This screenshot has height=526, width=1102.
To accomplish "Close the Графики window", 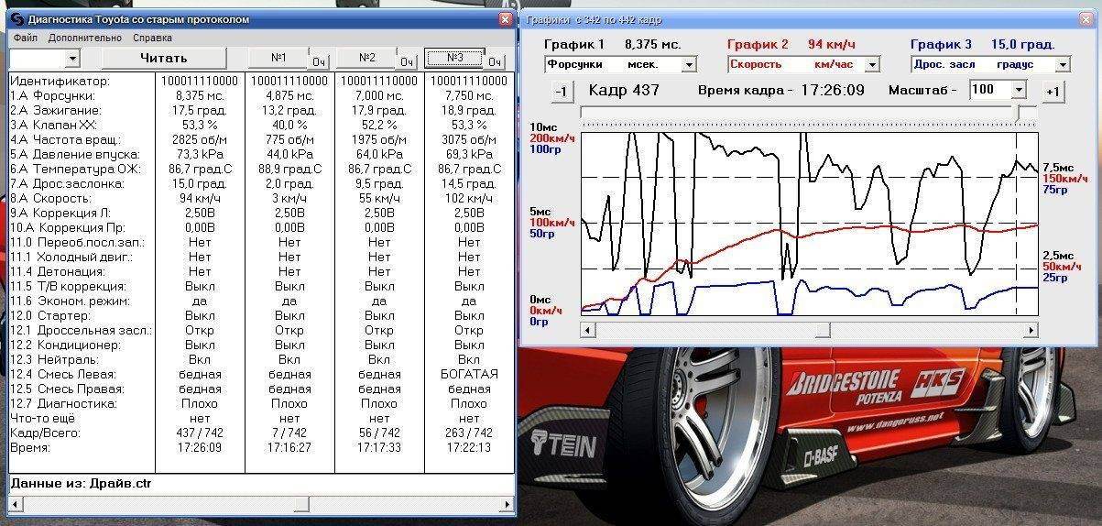I will pos(1086,19).
